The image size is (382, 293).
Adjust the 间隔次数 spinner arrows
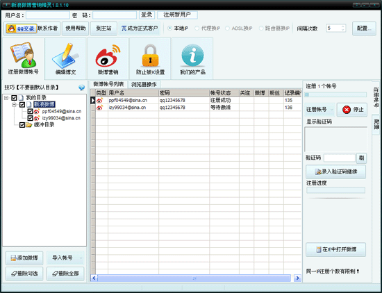[343, 28]
